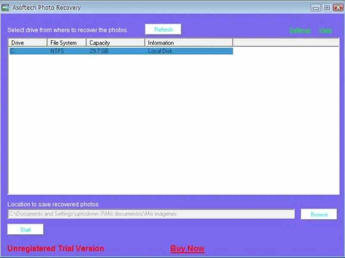
Task: Follow the Buy Now link
Action: pos(188,249)
